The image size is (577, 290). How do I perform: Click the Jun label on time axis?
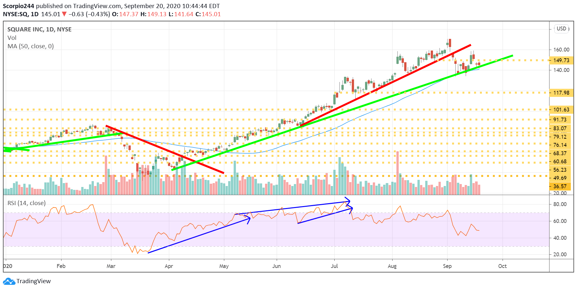pyautogui.click(x=277, y=266)
